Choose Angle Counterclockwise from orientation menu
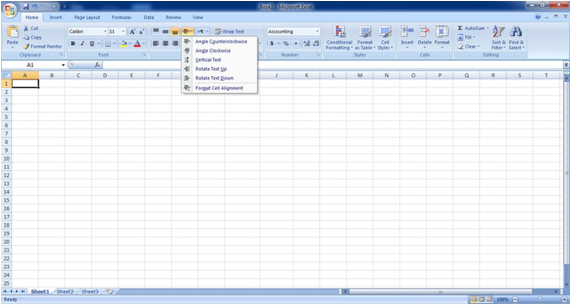 (x=221, y=41)
